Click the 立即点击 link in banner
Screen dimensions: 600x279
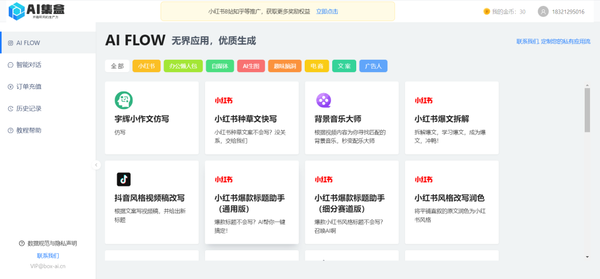tap(327, 12)
